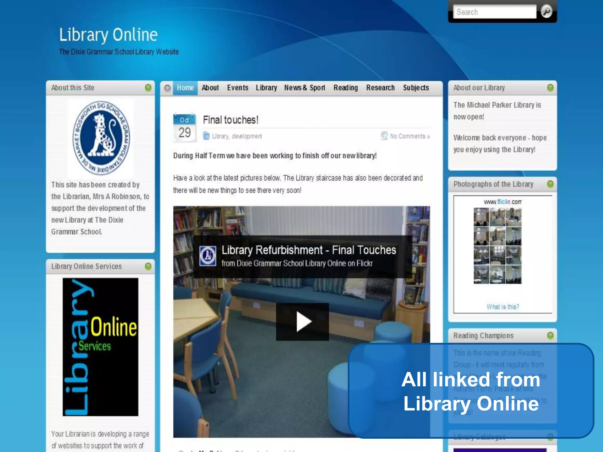Viewport: 603px width, 452px height.
Task: Open the Research menu item
Action: pos(380,88)
